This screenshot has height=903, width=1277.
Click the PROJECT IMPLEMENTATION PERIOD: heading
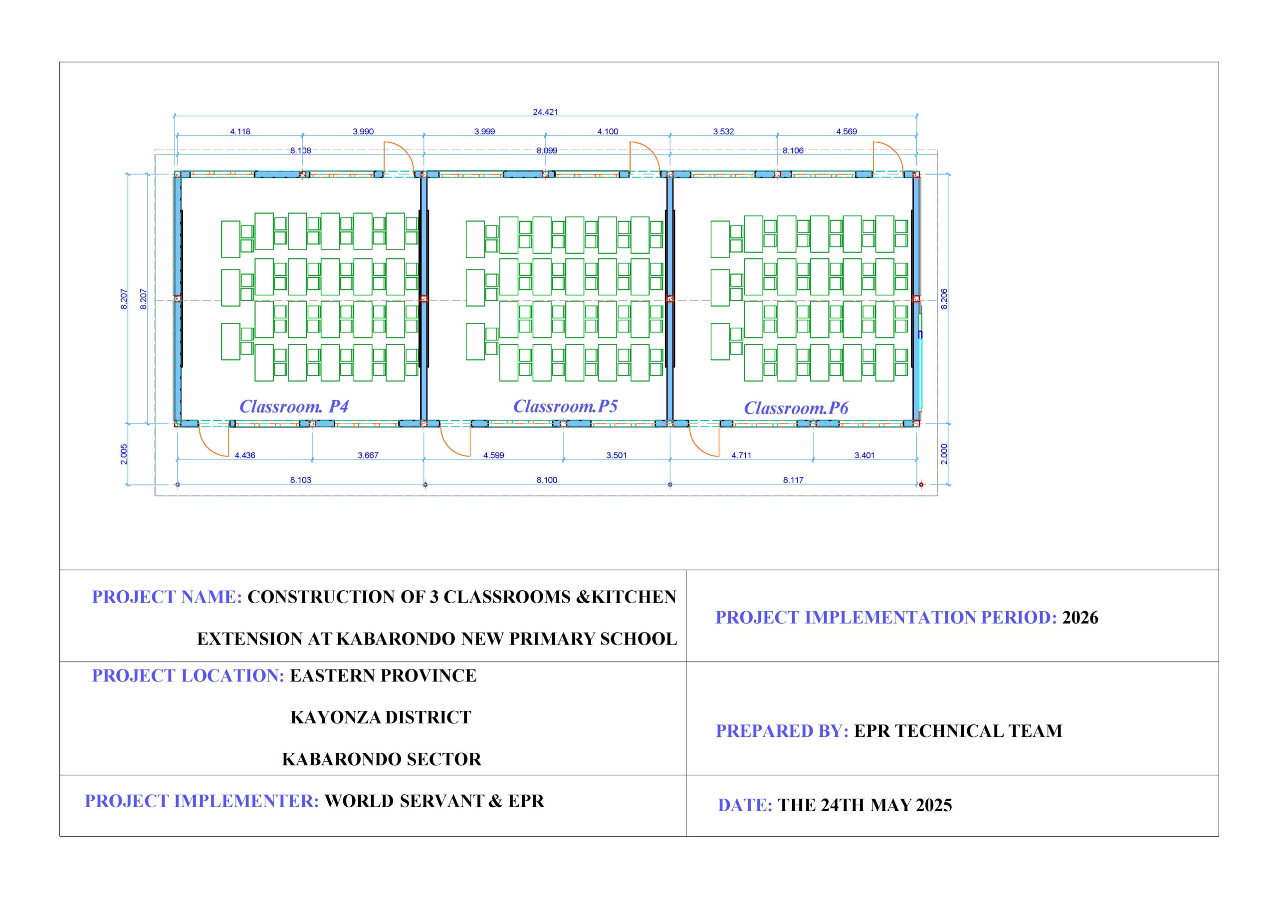pyautogui.click(x=886, y=618)
